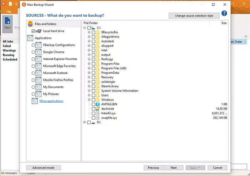Check the Users folder checkbox

[x=94, y=96]
